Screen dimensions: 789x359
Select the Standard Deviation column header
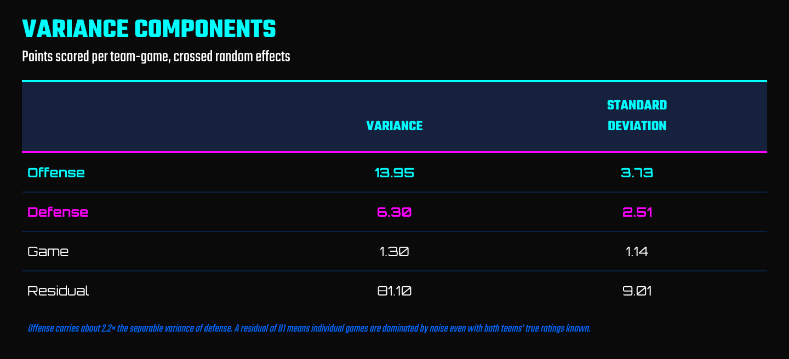(x=637, y=115)
